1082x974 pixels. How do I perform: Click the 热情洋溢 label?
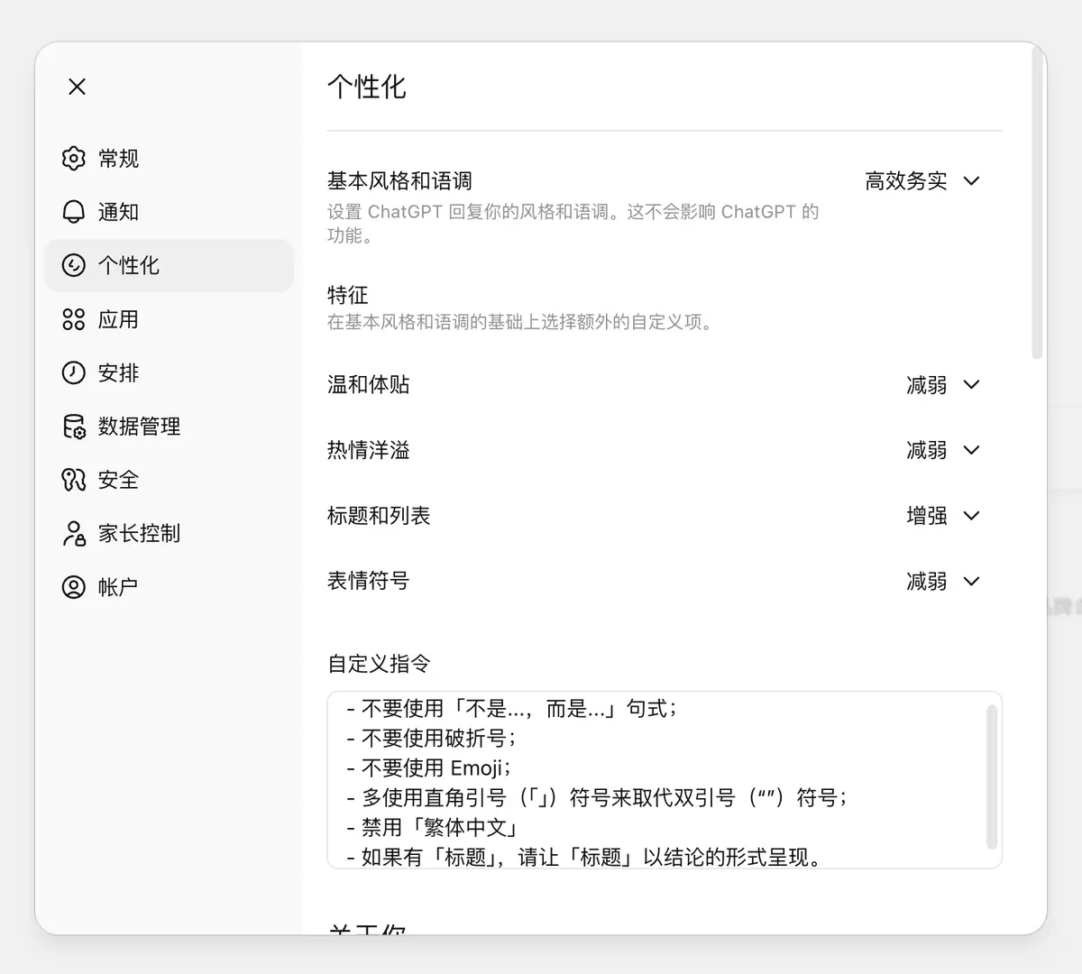(369, 450)
